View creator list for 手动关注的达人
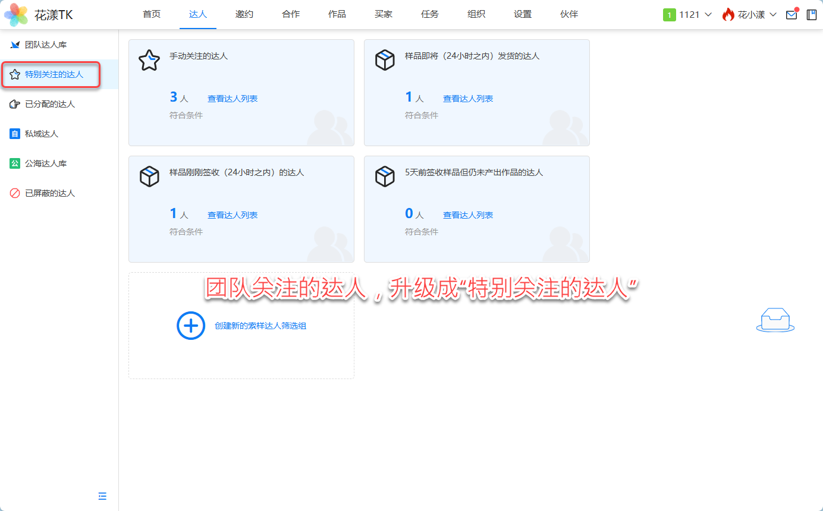 (x=233, y=99)
